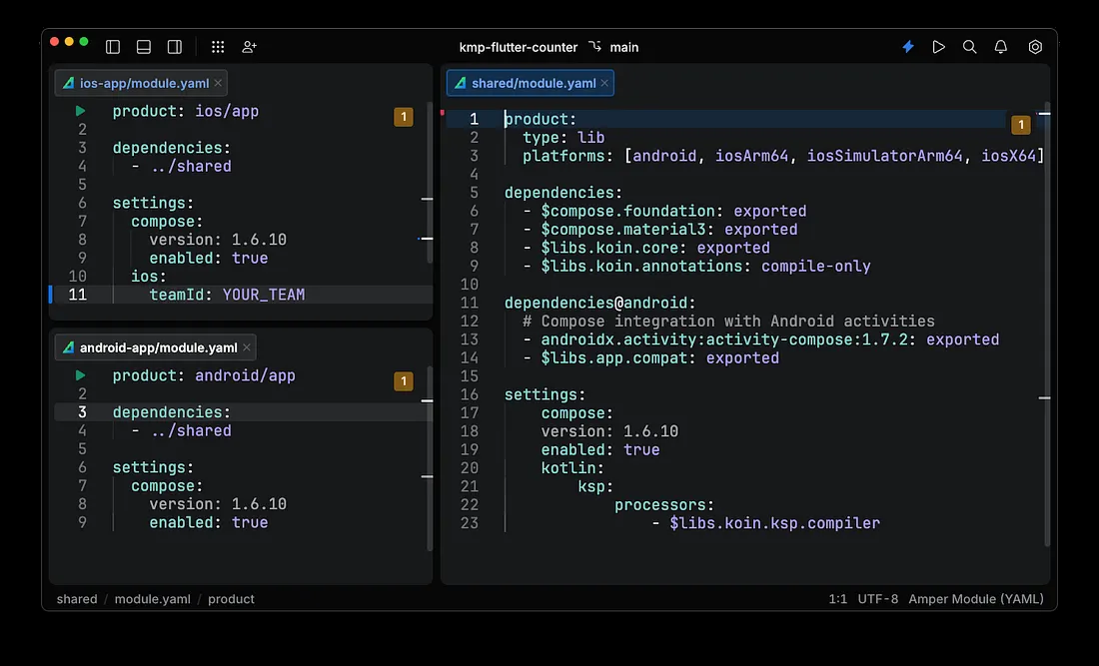Click the git branch icon next to main

[x=595, y=46]
